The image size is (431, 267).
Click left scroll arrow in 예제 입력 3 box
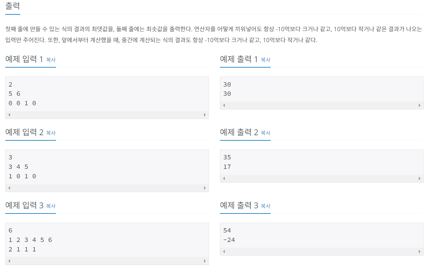pos(9,261)
